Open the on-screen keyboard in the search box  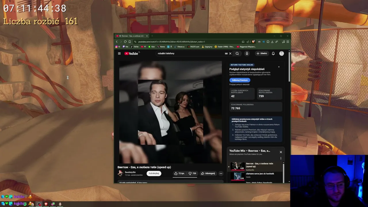click(x=226, y=53)
